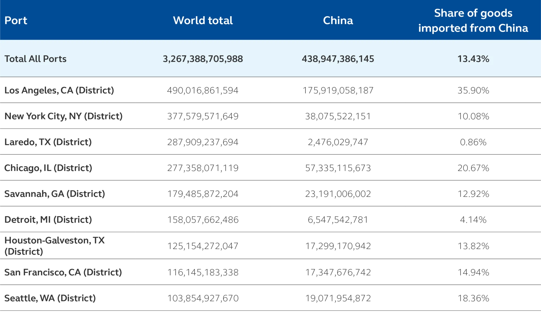Click the value 17,347,676,742

(x=338, y=273)
